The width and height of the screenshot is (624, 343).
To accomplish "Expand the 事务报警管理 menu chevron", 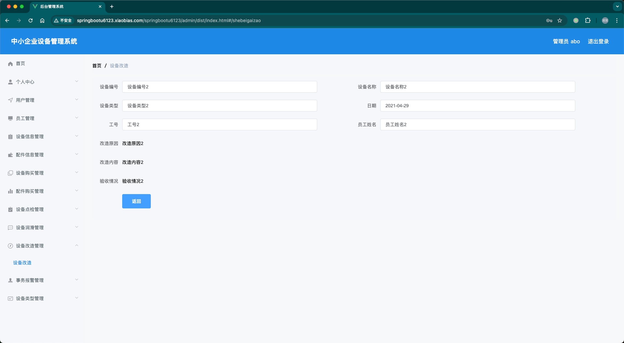I will [x=77, y=280].
